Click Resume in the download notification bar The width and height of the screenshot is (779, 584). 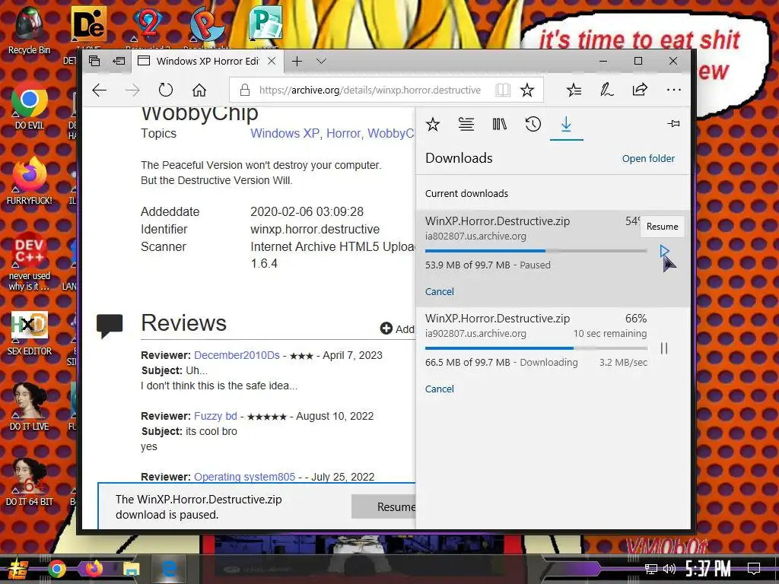pyautogui.click(x=383, y=506)
